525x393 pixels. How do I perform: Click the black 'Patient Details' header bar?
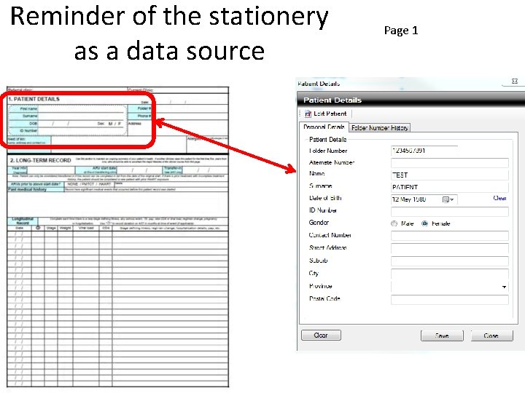click(411, 100)
